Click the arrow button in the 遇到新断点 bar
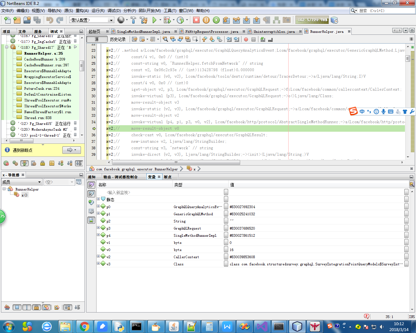This screenshot has width=416, height=333. (x=71, y=150)
